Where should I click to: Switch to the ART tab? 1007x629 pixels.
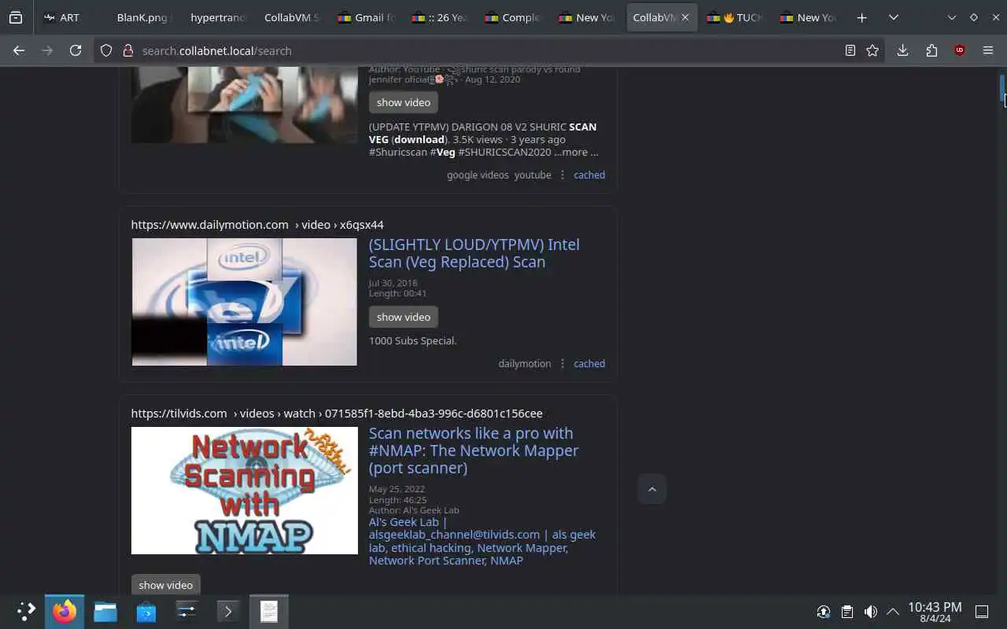pyautogui.click(x=69, y=17)
